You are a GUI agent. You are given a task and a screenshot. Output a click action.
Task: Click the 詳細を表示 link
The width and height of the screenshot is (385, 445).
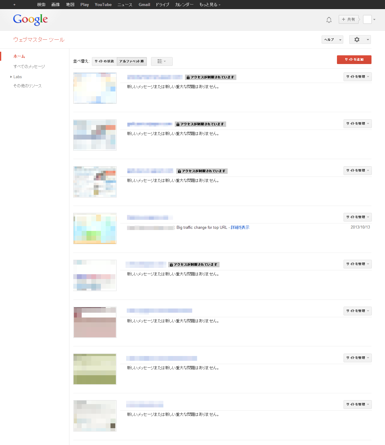pyautogui.click(x=240, y=228)
